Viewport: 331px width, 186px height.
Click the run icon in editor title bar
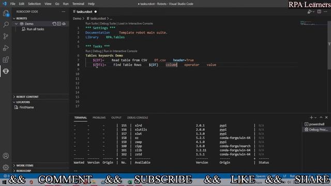click(x=309, y=12)
